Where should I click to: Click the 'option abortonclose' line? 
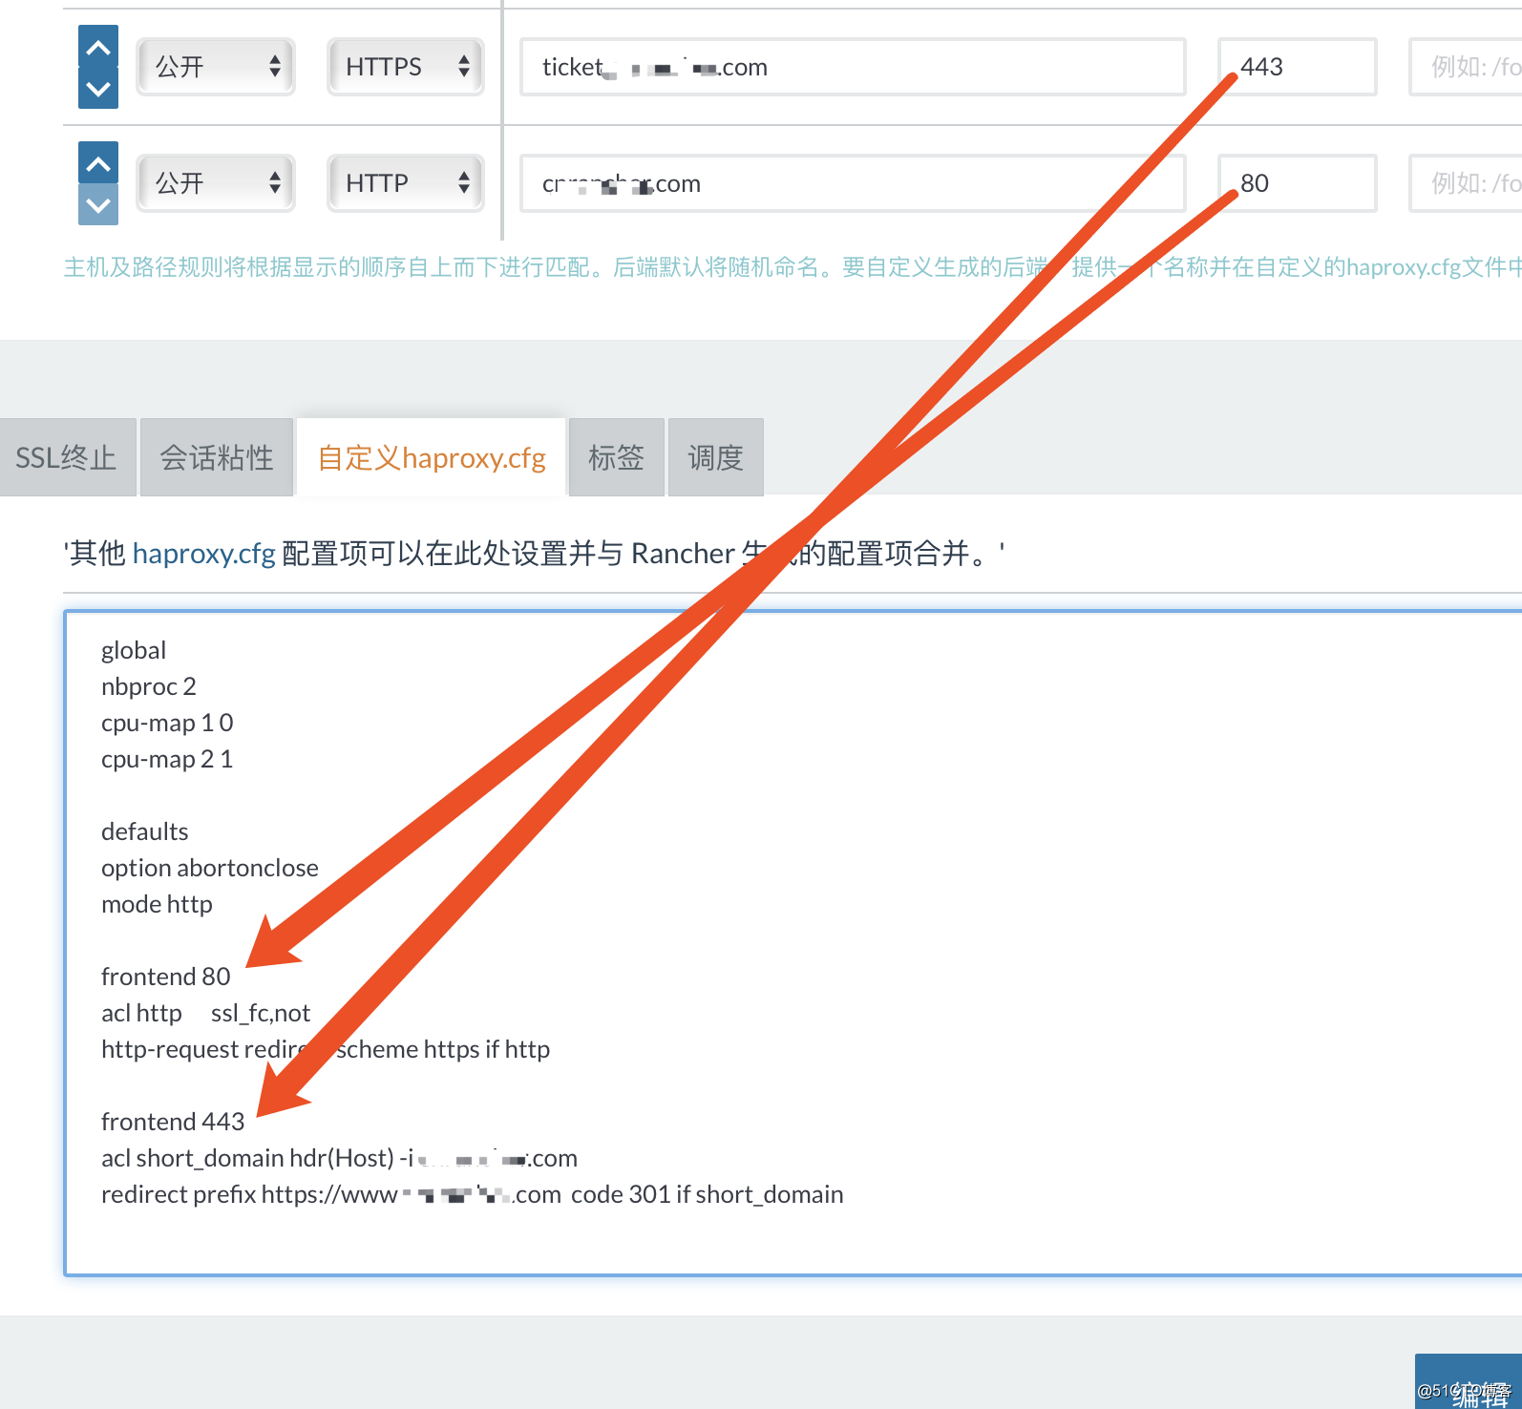coord(210,868)
